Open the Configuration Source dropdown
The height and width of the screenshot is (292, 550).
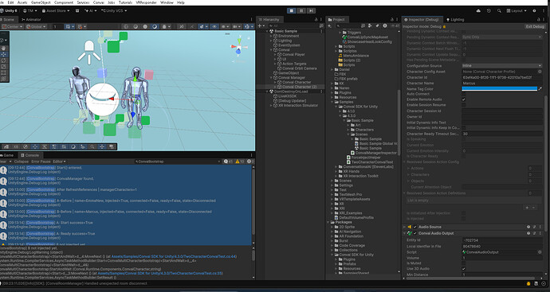502,66
